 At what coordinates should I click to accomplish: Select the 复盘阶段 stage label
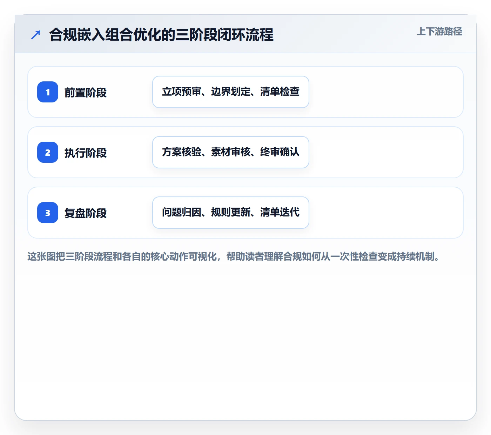click(86, 213)
